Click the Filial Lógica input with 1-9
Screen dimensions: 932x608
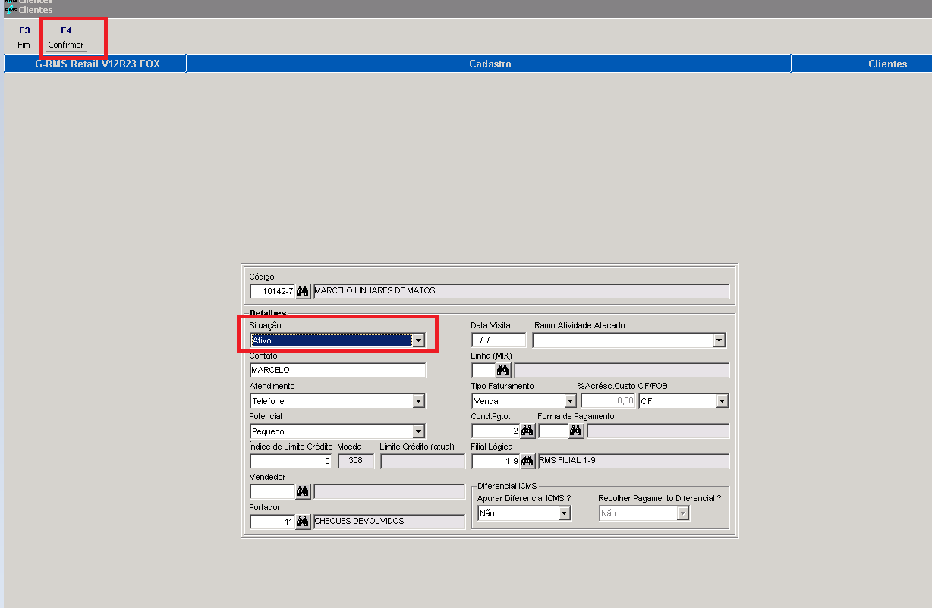(496, 461)
